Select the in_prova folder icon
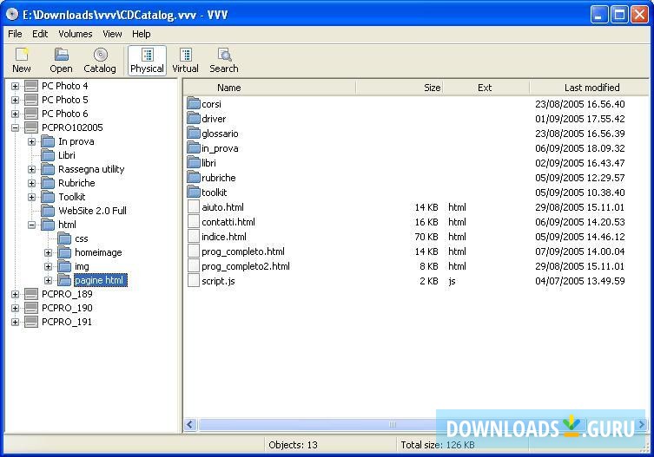This screenshot has height=457, width=654. (194, 148)
